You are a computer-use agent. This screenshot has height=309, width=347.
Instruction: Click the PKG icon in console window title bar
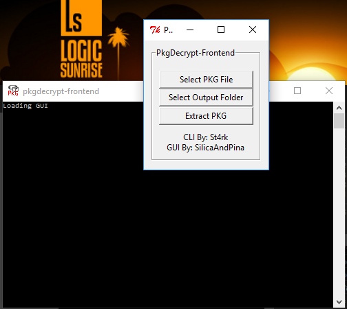13,91
